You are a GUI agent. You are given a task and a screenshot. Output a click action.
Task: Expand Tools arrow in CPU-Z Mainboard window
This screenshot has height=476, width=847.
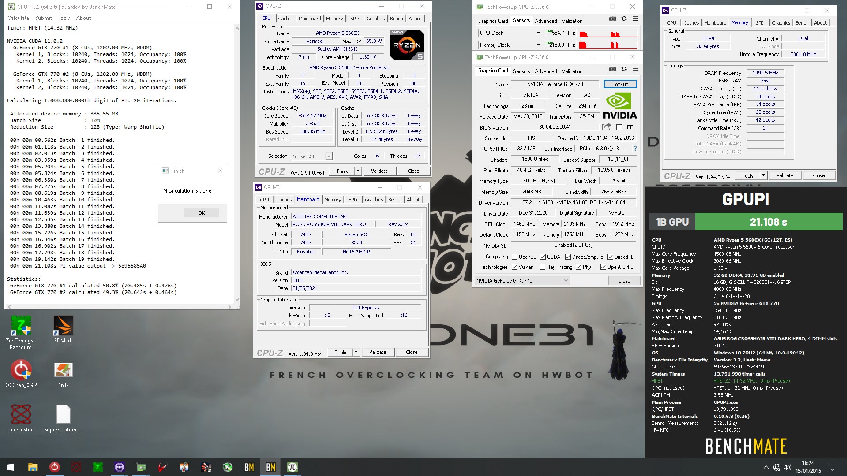[356, 352]
